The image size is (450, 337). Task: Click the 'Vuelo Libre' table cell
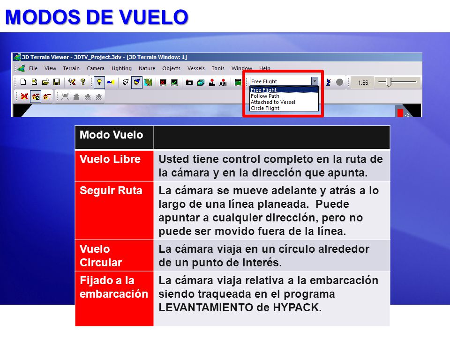pos(114,166)
